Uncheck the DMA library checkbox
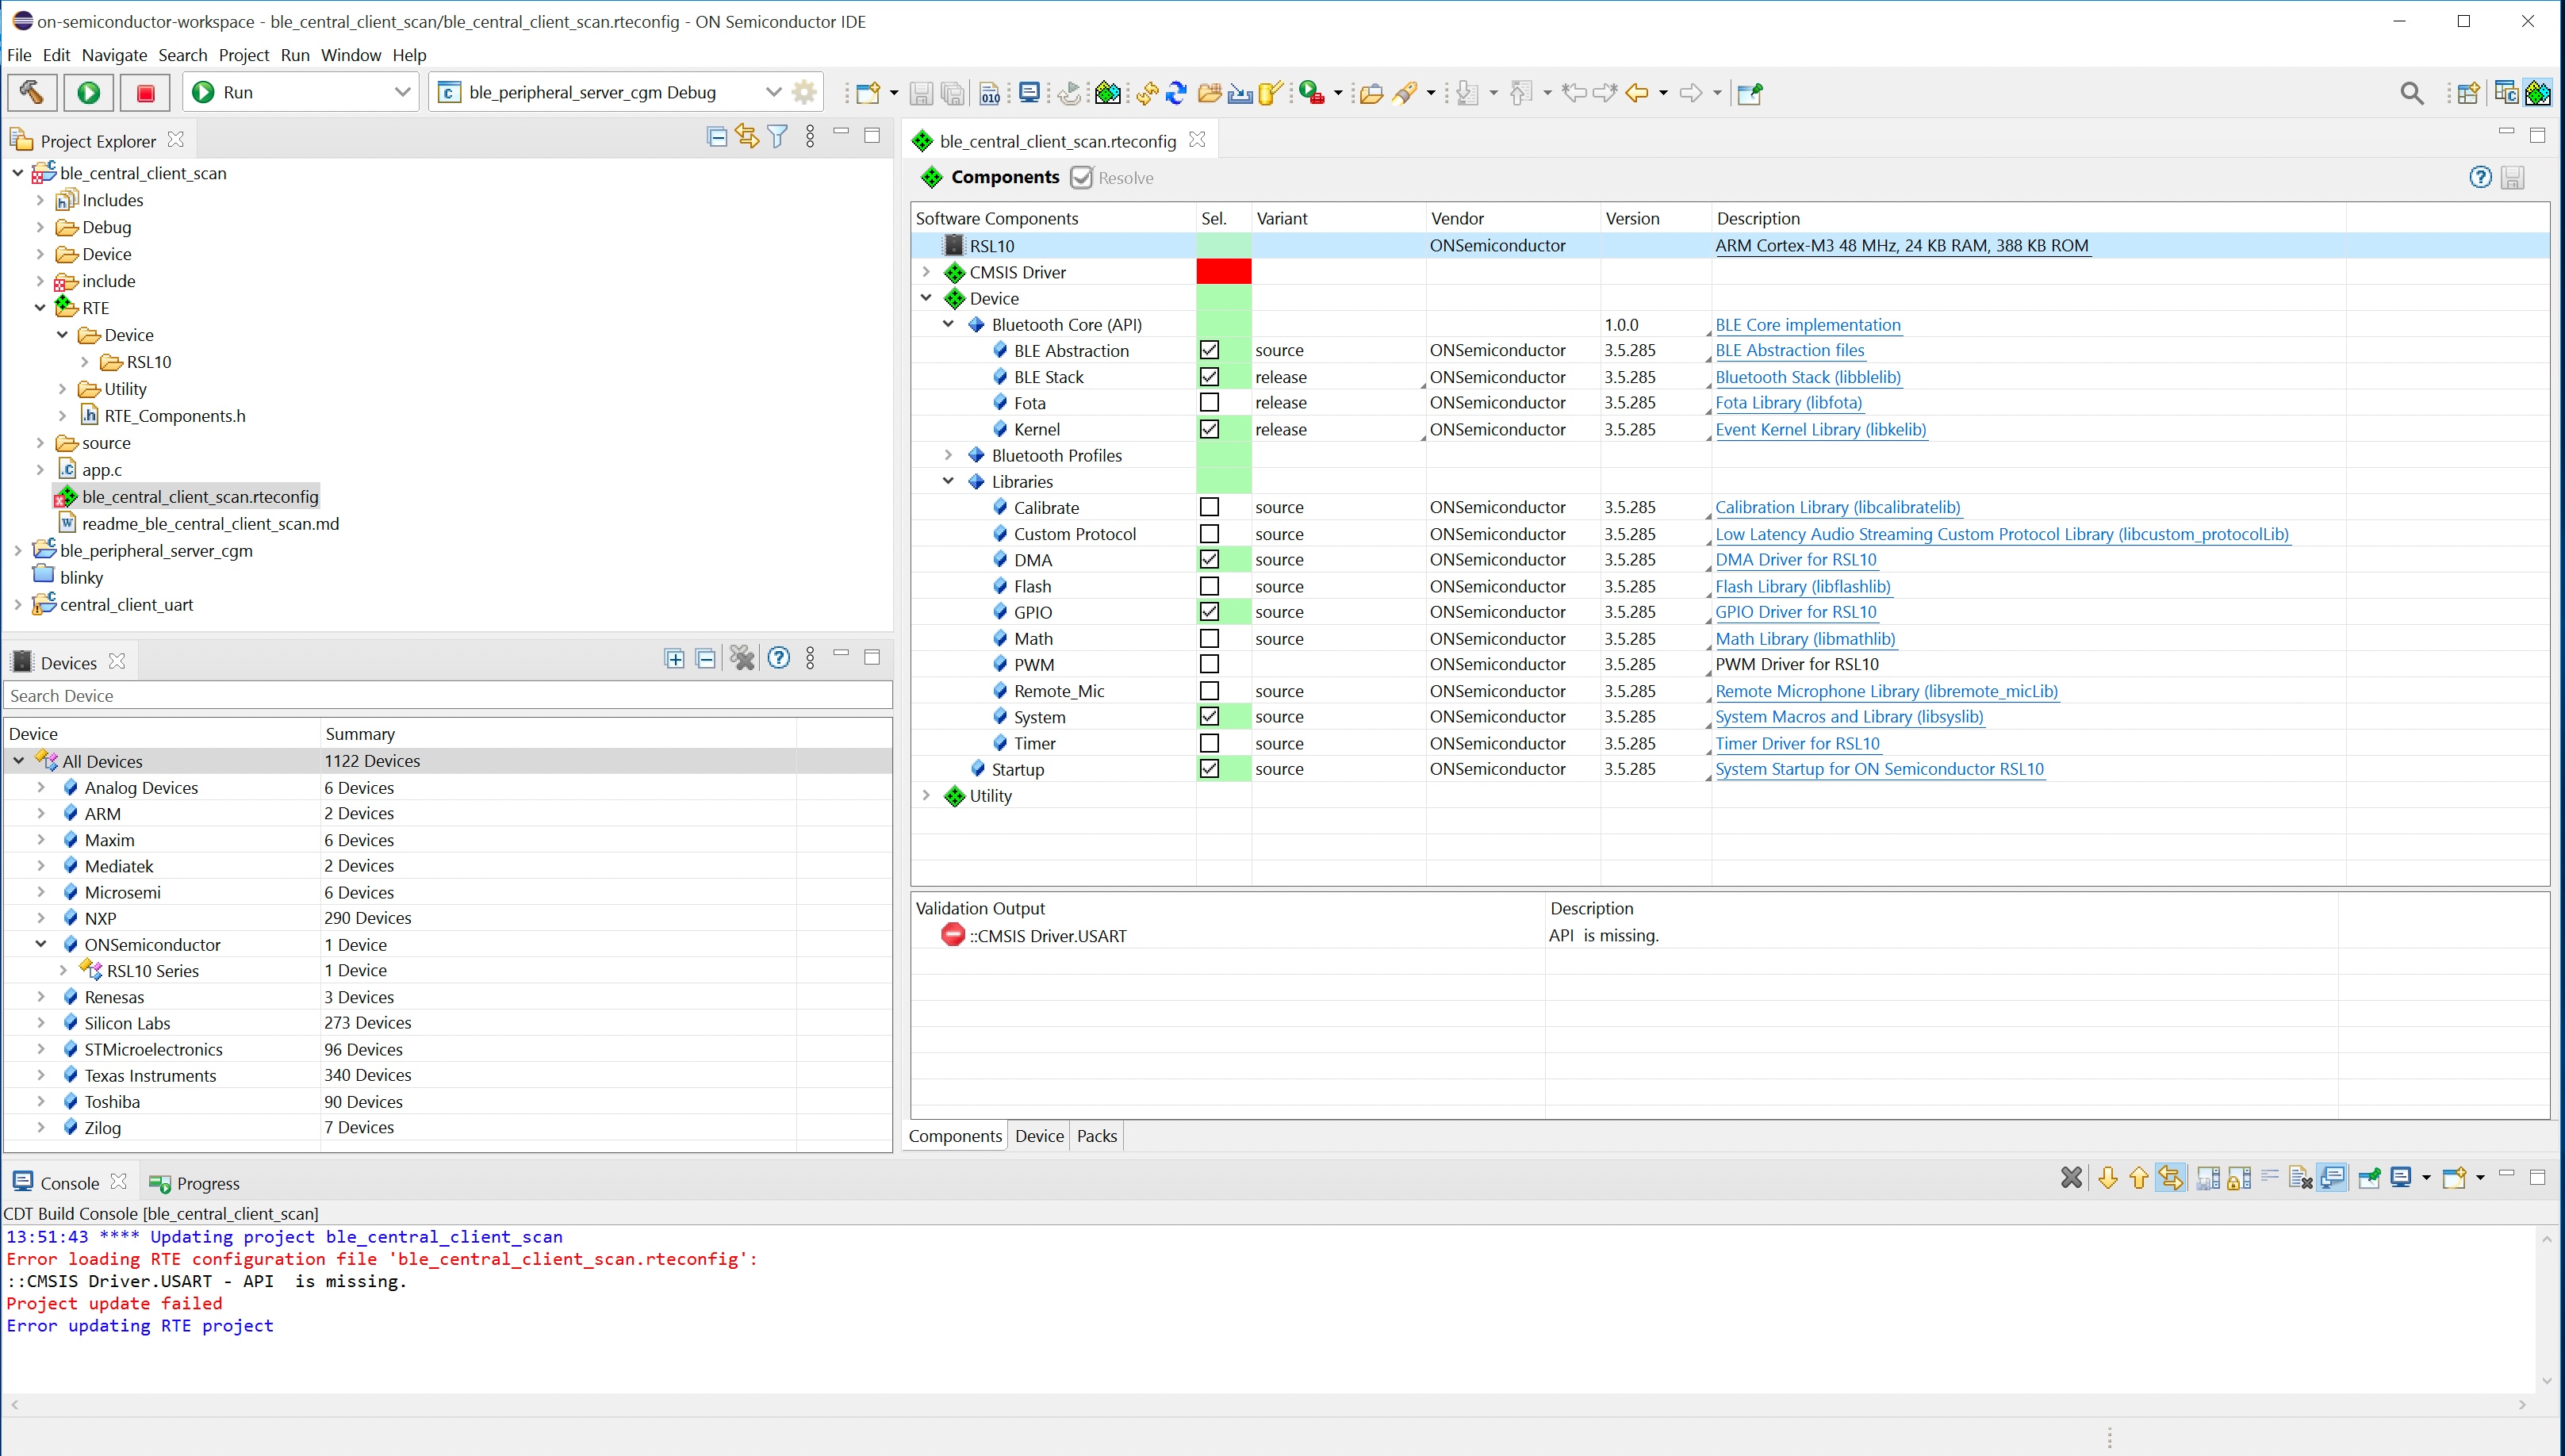Screen dimensions: 2565x1456 pos(1209,560)
